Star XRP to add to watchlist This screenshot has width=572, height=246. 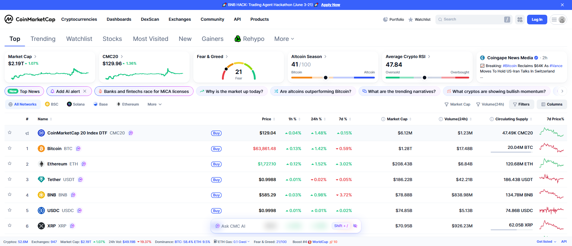[10, 225]
